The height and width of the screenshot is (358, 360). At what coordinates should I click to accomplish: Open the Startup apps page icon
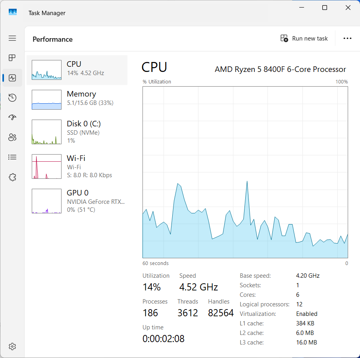[x=12, y=118]
